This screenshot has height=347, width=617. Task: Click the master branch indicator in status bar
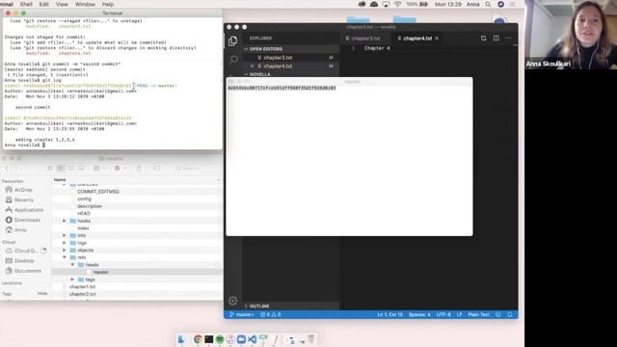click(242, 314)
